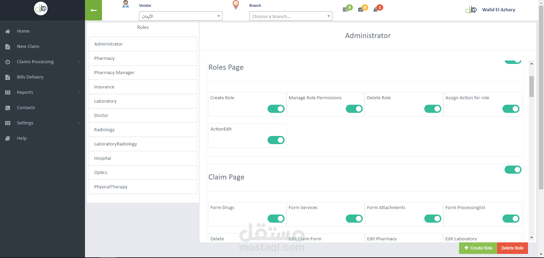Select the Pharmacy role

click(143, 58)
